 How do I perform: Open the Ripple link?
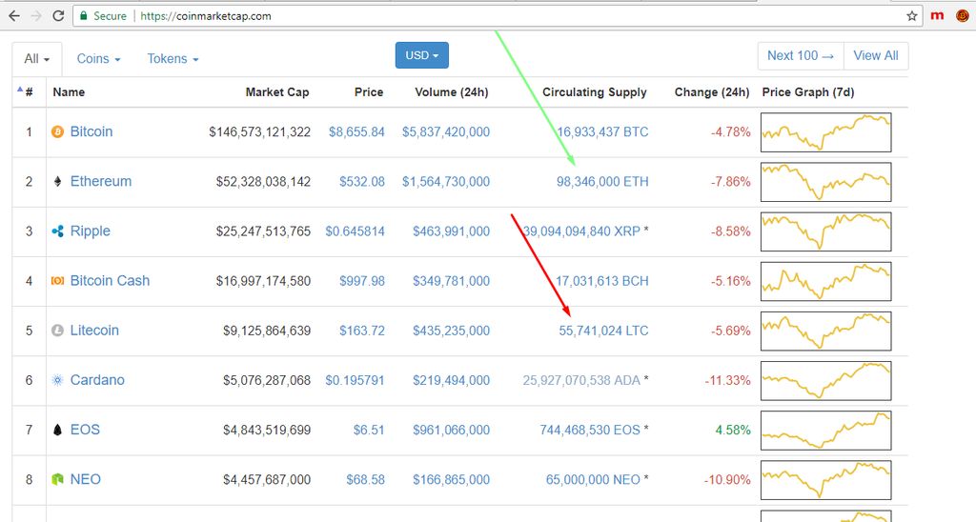[91, 231]
